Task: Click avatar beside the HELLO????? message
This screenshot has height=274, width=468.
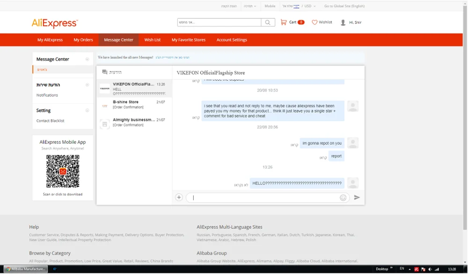Action: [353, 183]
